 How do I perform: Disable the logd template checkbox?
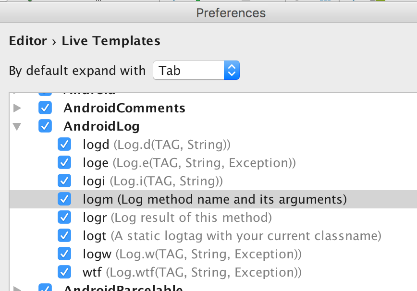pyautogui.click(x=64, y=144)
